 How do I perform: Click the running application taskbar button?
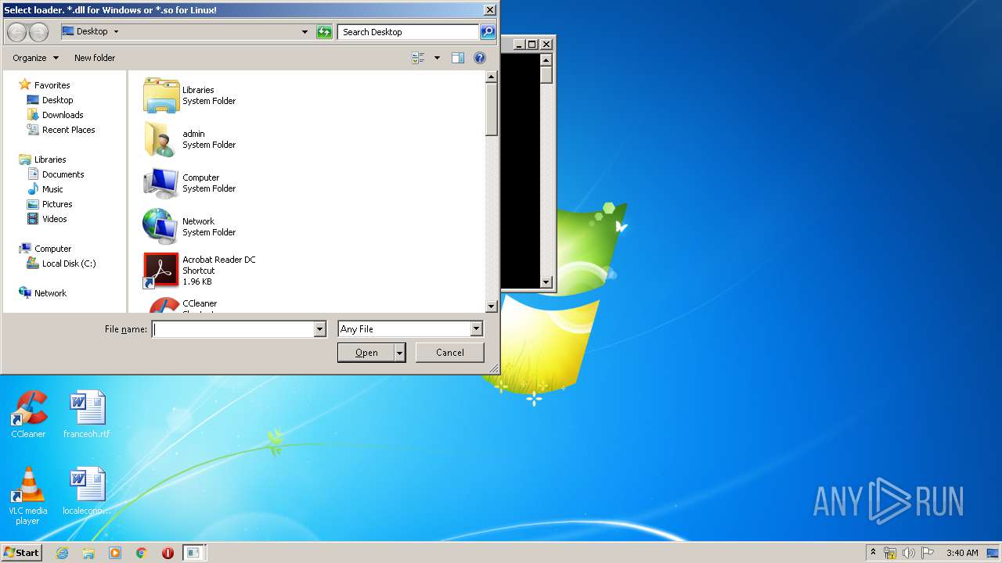point(193,553)
